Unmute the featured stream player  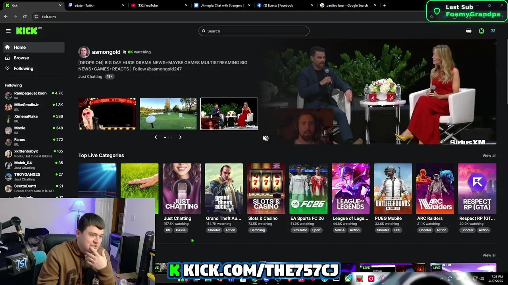click(266, 138)
